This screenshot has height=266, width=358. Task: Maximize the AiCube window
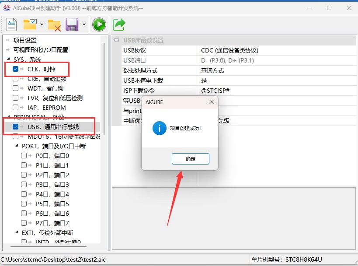pos(329,8)
